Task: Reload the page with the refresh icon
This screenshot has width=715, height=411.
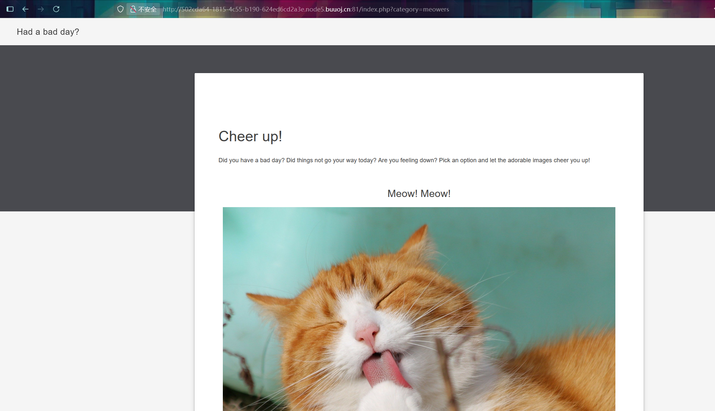Action: pos(56,9)
